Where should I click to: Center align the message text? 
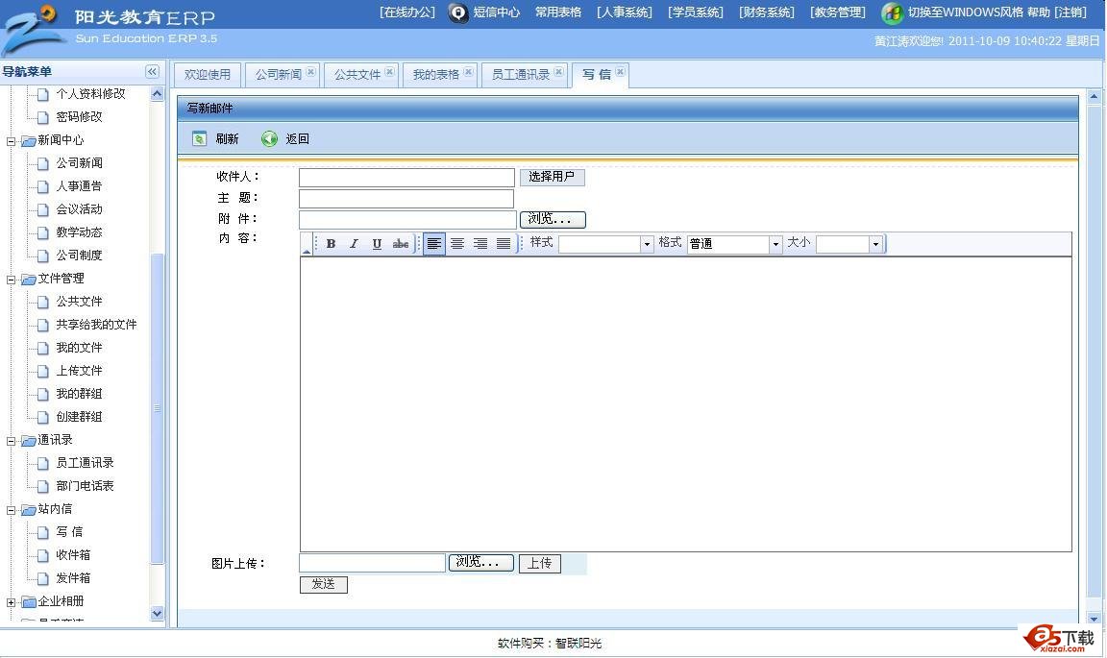[457, 244]
